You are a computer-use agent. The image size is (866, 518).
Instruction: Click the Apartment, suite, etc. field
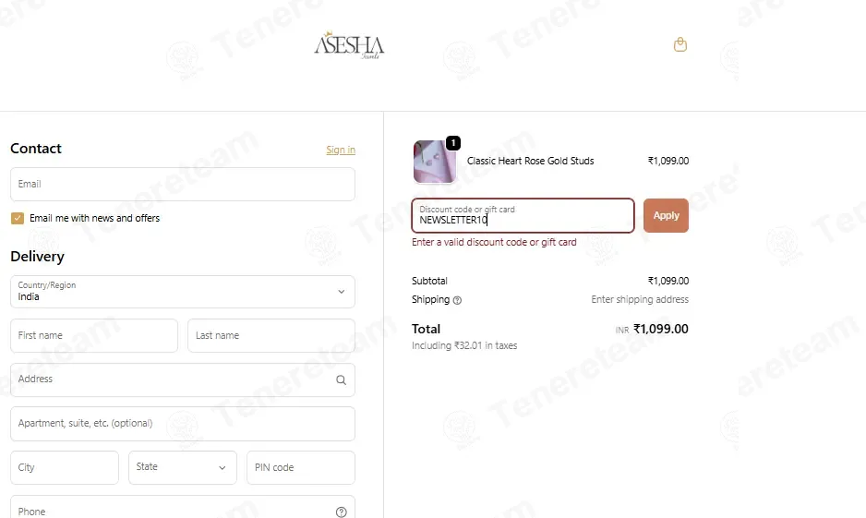183,424
